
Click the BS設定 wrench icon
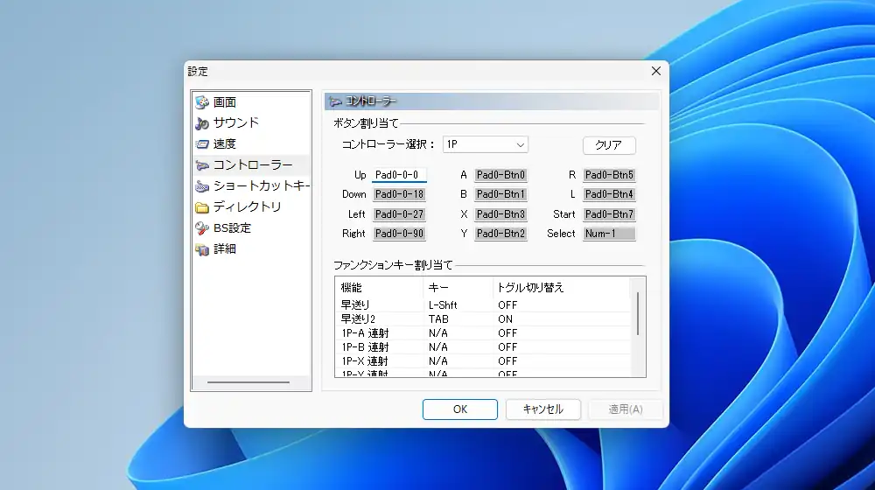[203, 228]
